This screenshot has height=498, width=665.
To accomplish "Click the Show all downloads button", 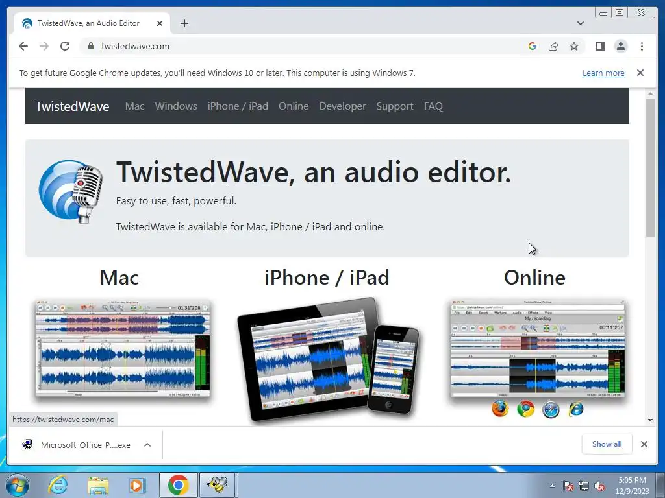I will coord(607,444).
